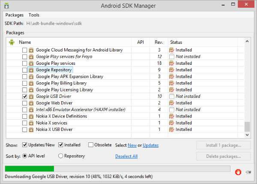Viewport: 257px width, 184px height.
Task: Check the Google Play services for Froyo box
Action: point(24,57)
